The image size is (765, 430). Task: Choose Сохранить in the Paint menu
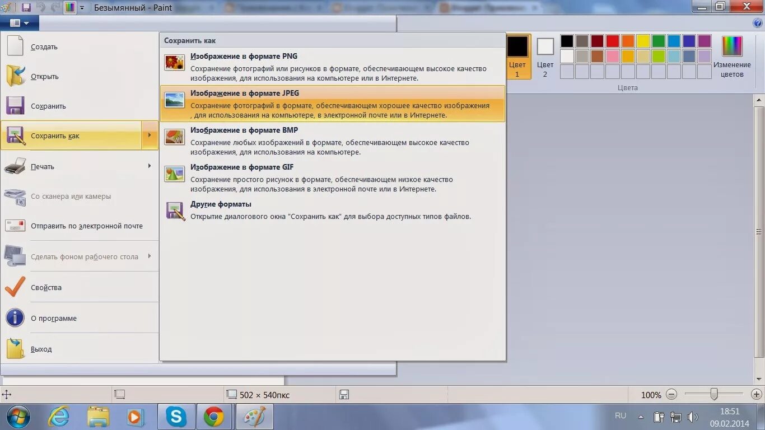point(80,106)
